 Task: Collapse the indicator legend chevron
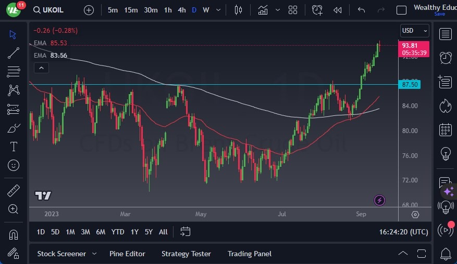41,68
